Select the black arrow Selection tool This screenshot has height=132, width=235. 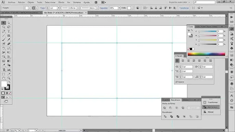[x=3, y=23]
